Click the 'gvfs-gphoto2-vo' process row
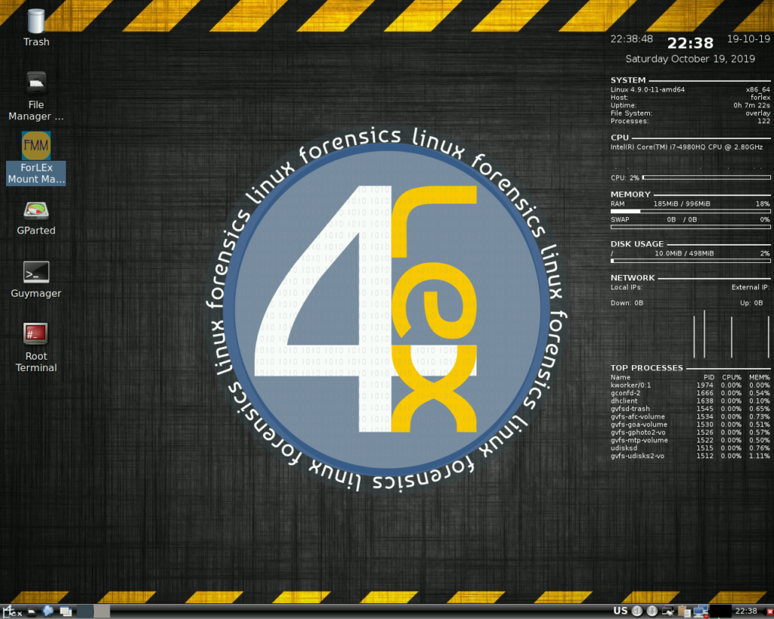Image resolution: width=774 pixels, height=619 pixels. [x=690, y=432]
